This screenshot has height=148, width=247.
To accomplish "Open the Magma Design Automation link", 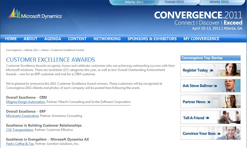I will pyautogui.click(x=25, y=102).
